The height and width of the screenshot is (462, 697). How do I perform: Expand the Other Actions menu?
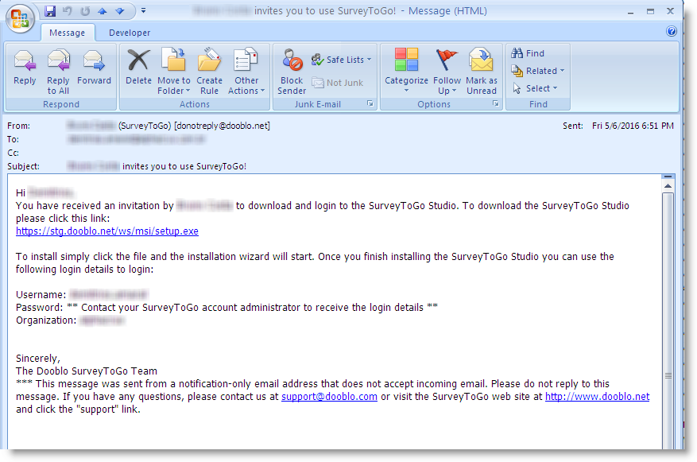(246, 71)
